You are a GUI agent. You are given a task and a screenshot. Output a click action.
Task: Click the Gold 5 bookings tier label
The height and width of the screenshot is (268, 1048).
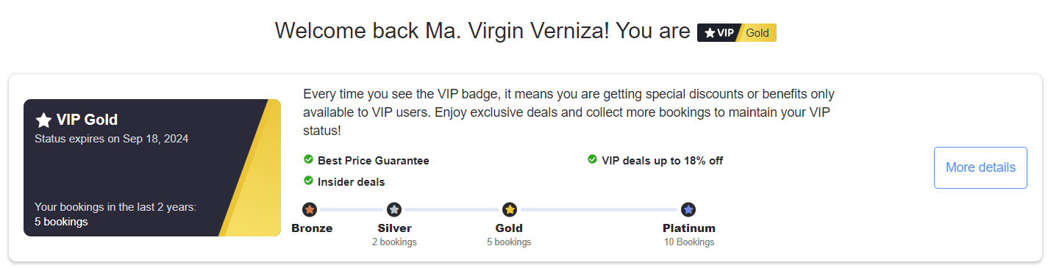[509, 234]
